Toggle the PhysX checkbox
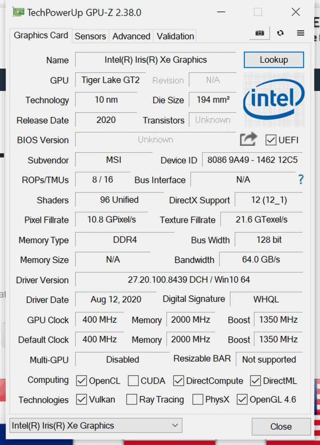 pos(198,399)
